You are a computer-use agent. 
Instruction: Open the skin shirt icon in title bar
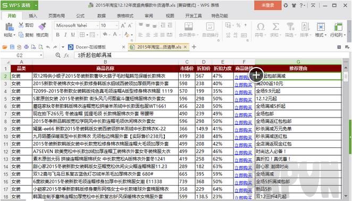click(294, 5)
